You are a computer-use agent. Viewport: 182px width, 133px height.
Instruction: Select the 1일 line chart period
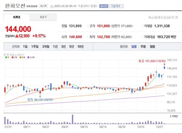coord(25,47)
